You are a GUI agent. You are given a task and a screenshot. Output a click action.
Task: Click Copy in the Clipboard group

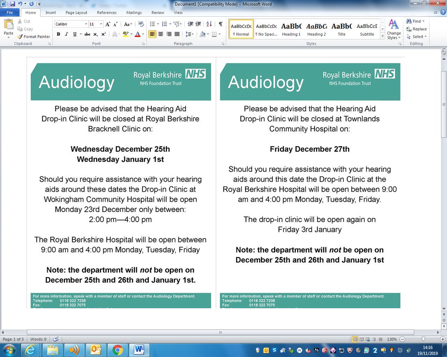coord(25,29)
